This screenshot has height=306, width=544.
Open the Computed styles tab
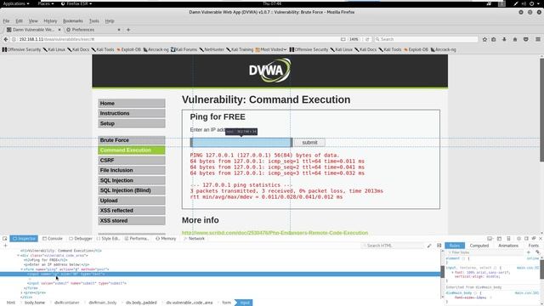point(479,246)
